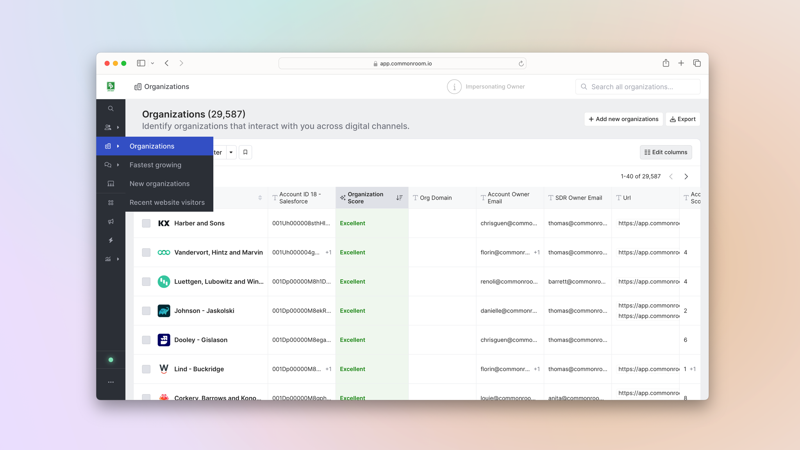Viewport: 800px width, 450px height.
Task: Toggle the browser sidebar panel icon
Action: (141, 63)
